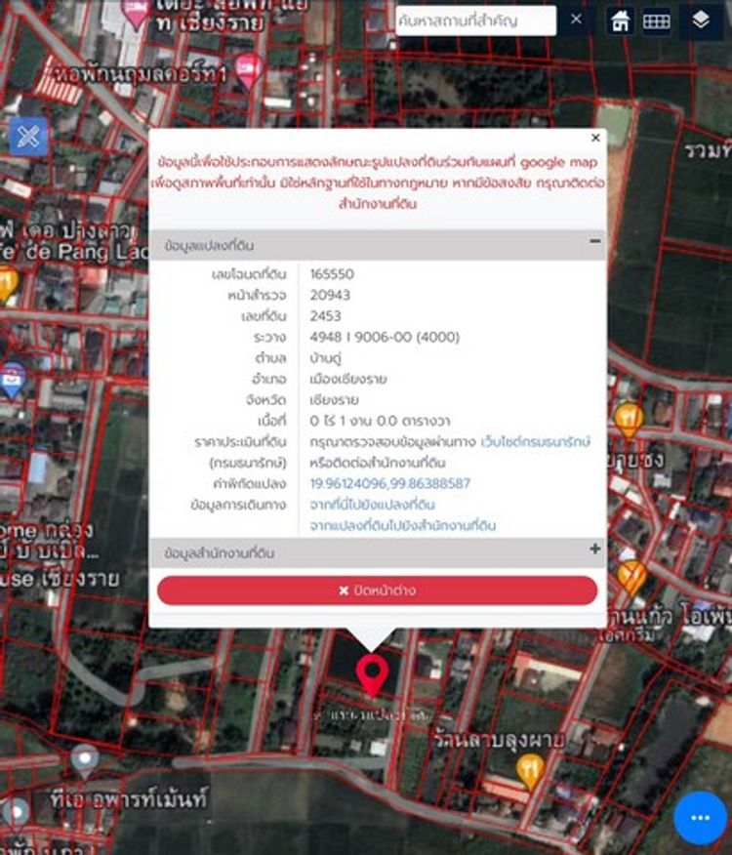Collapse the ข้อมูลแปลงที่ดิน section
Viewport: 732px width, 855px height.
tap(594, 243)
